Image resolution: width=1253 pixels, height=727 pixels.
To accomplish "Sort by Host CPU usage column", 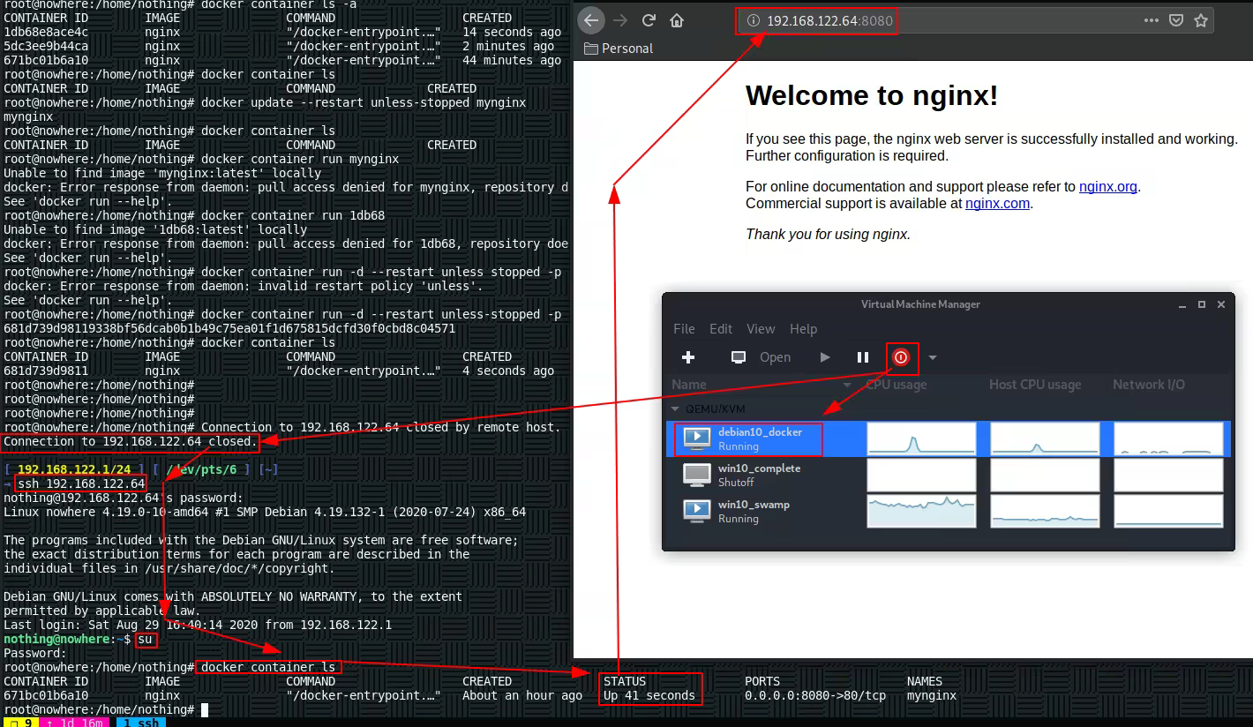I will 1035,386.
